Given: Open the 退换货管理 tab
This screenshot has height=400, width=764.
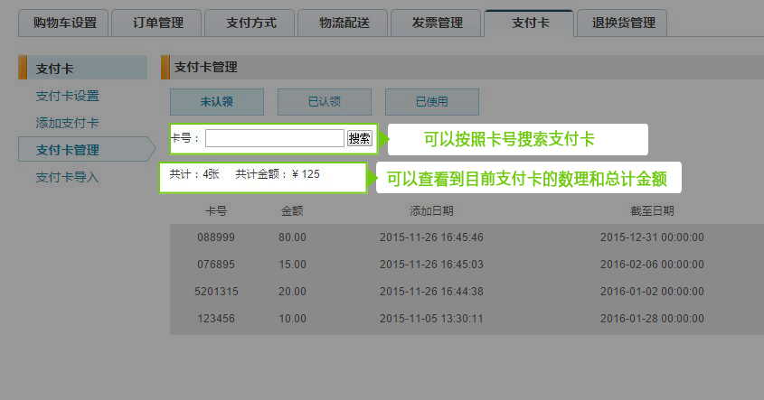Looking at the screenshot, I should (x=622, y=23).
